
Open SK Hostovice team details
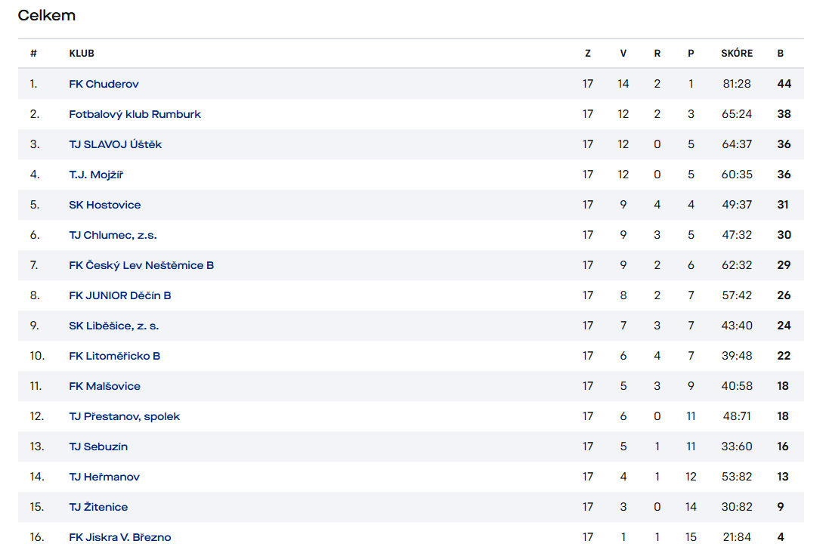pos(104,205)
